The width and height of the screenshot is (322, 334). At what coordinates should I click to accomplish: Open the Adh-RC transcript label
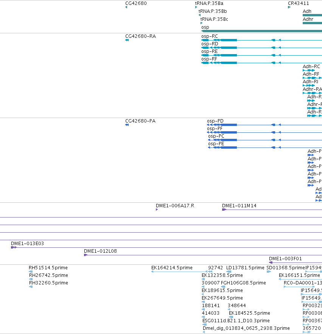311,67
